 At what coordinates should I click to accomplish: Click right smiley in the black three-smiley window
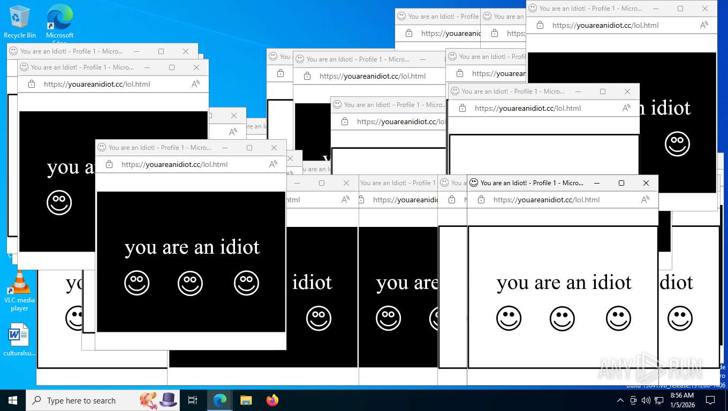(247, 283)
